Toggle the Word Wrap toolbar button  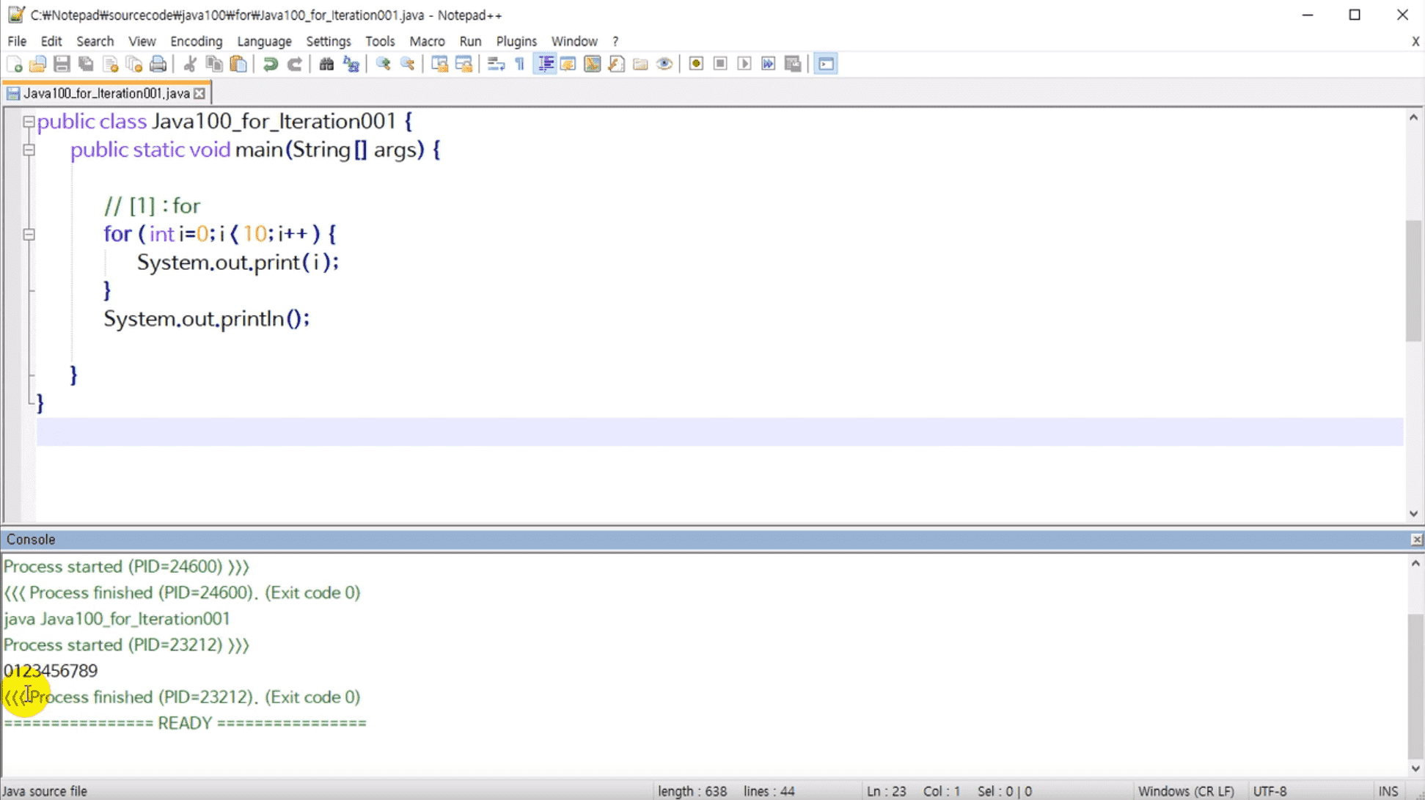(496, 64)
